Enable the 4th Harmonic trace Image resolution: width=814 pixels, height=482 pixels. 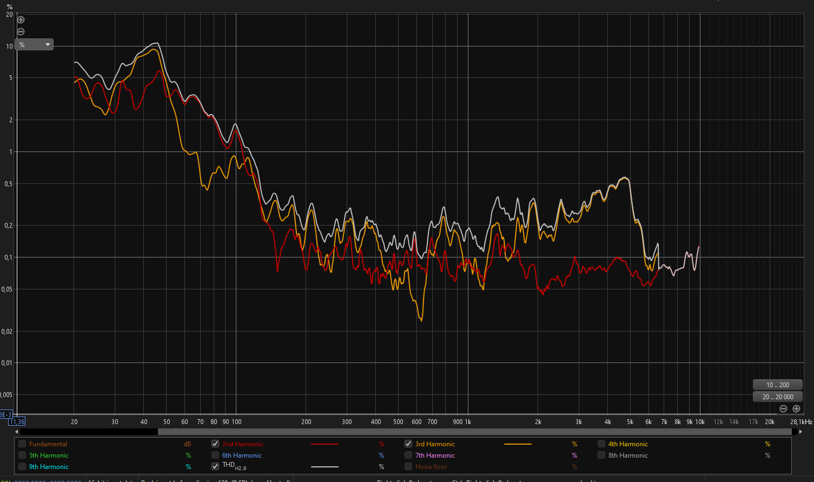601,444
